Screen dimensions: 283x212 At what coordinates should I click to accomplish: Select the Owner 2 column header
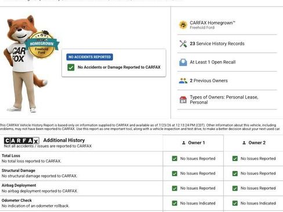tap(253, 143)
